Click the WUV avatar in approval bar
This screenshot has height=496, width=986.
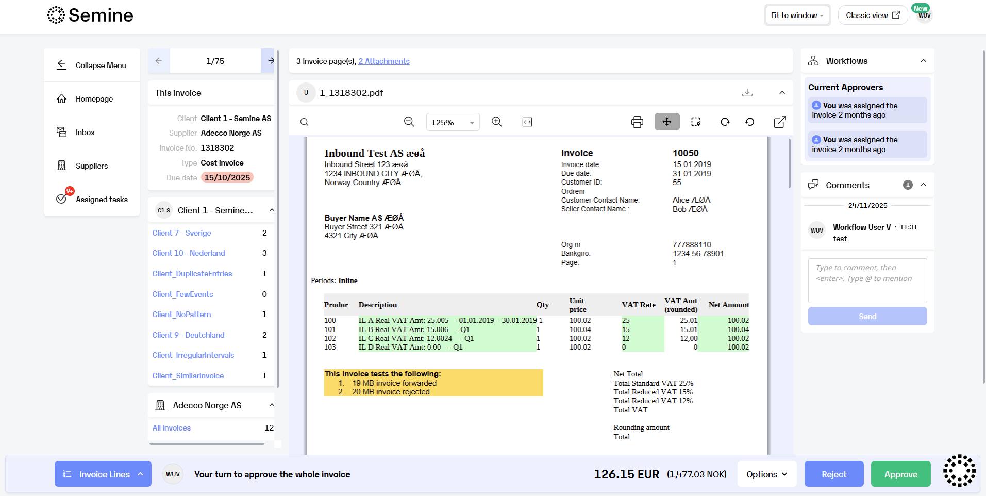coord(173,474)
